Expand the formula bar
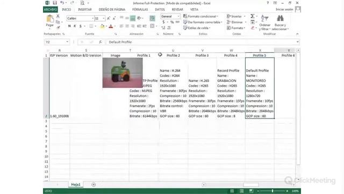The height and width of the screenshot is (194, 344). [x=297, y=42]
